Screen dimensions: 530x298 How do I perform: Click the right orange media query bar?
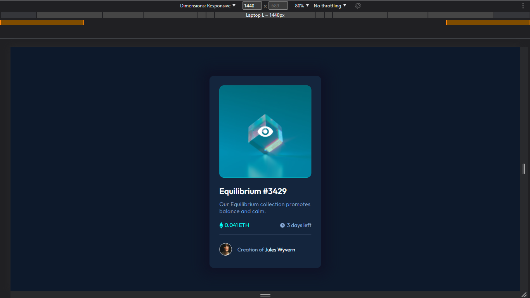coord(488,23)
